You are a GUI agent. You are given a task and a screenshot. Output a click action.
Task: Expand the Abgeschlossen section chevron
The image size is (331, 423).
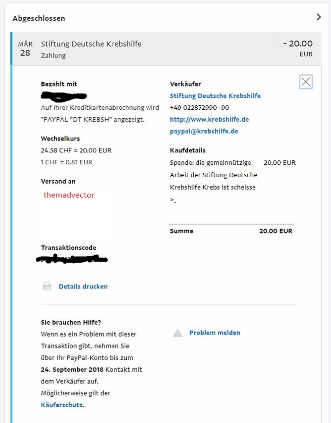point(319,17)
